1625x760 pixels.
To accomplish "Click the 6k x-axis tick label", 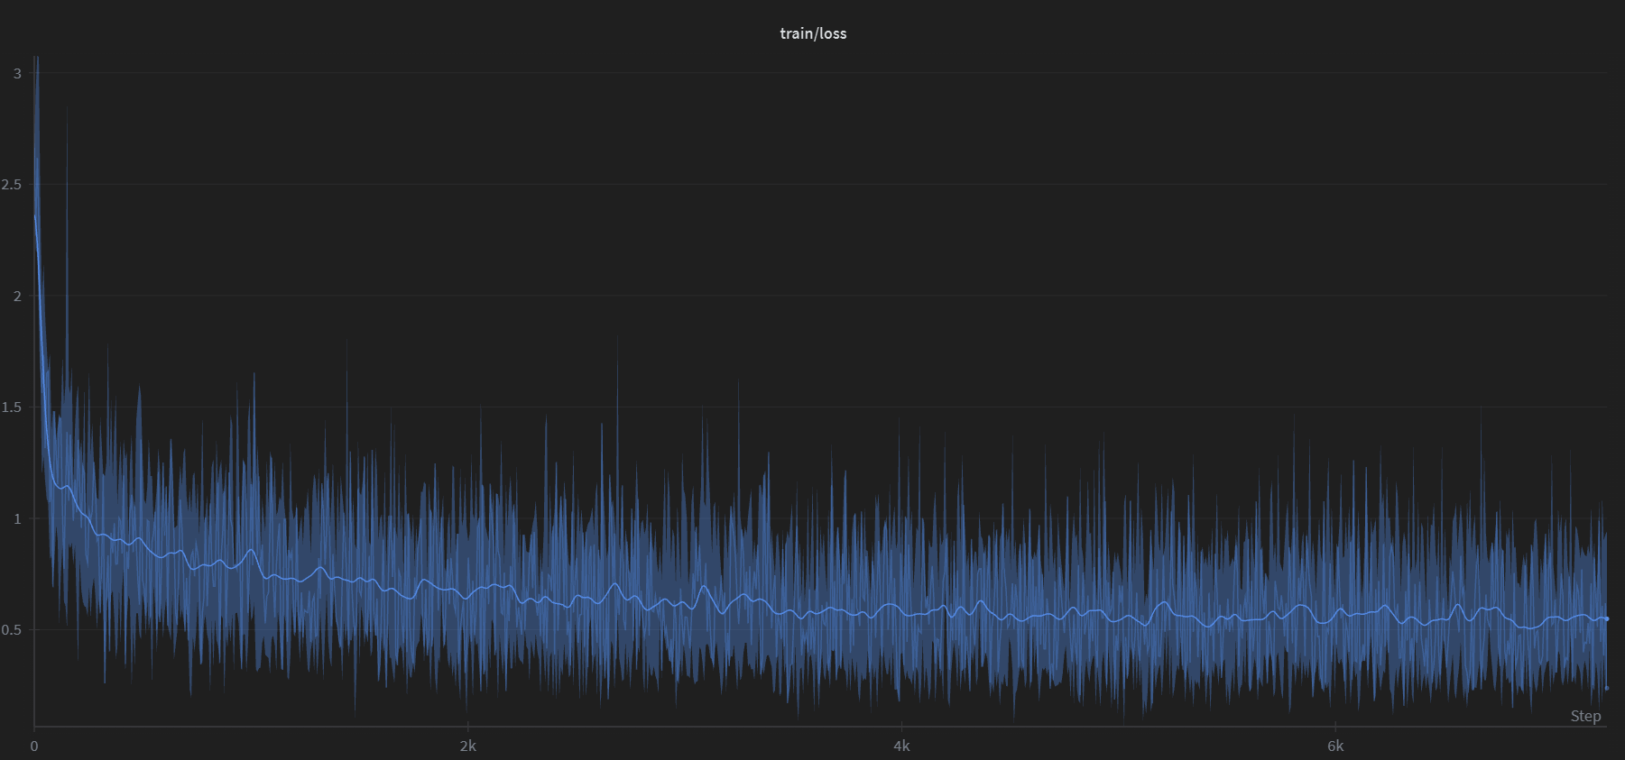I will pos(1335,746).
